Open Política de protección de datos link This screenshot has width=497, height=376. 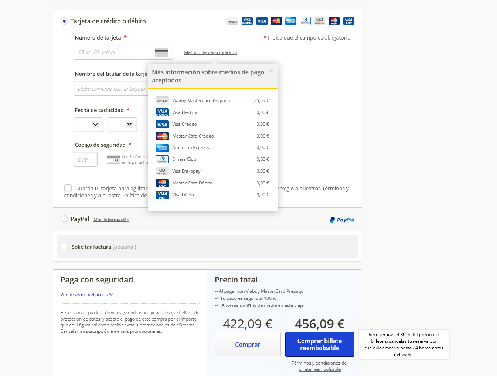tap(130, 316)
